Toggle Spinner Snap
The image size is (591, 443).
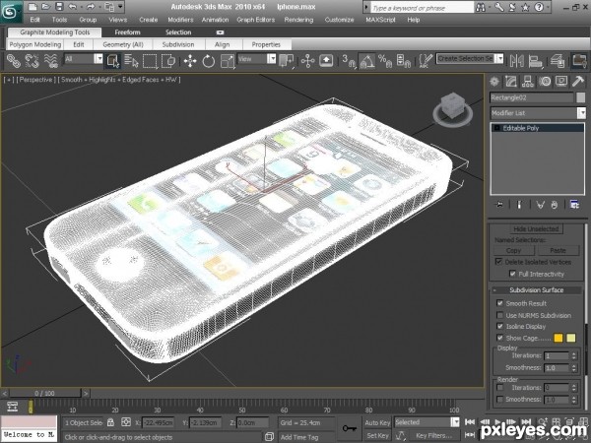[x=403, y=60]
